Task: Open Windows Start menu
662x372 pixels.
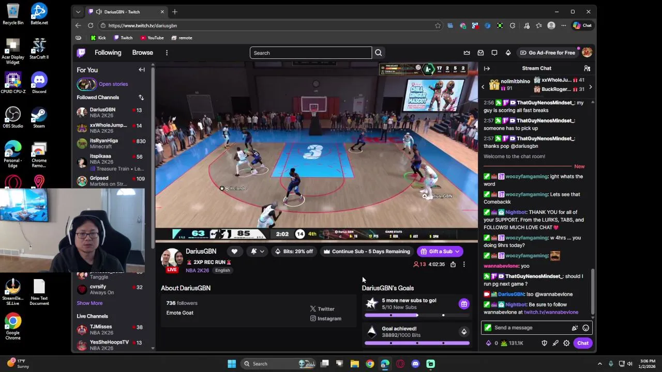Action: (232, 364)
